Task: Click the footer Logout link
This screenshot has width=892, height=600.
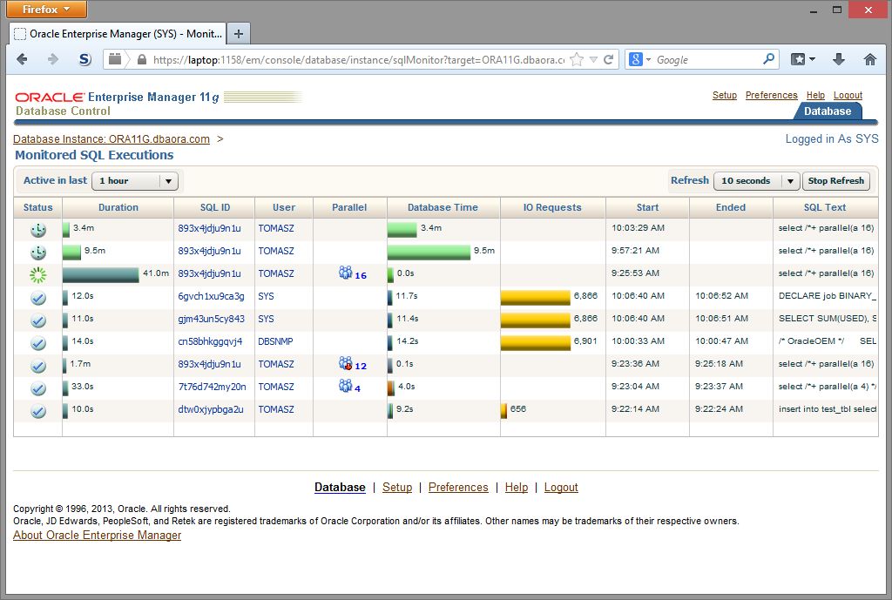Action: 561,488
